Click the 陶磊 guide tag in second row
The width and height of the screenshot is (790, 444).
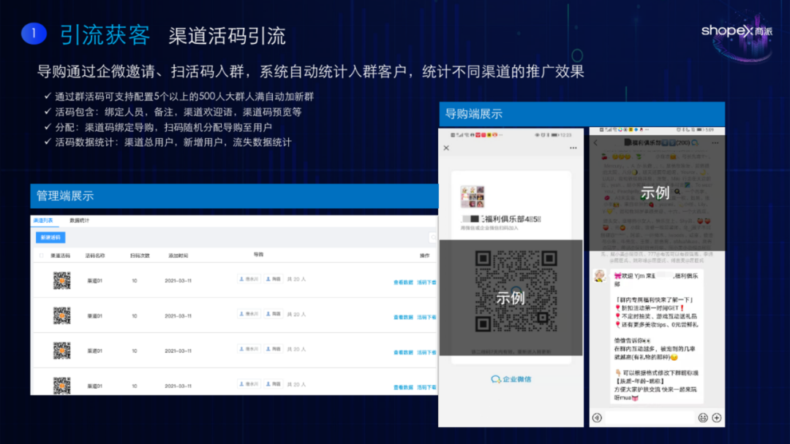point(274,314)
